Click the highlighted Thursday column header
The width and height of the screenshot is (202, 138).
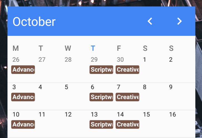[93, 49]
